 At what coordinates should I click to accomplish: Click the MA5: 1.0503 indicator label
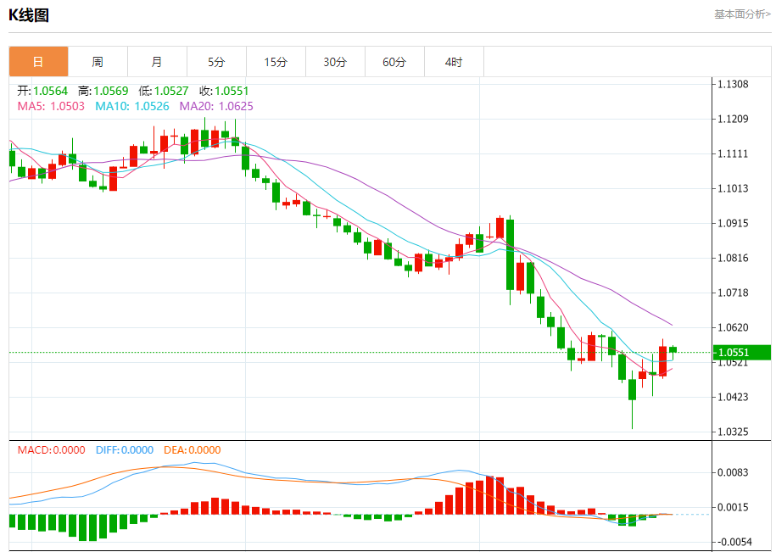click(51, 106)
